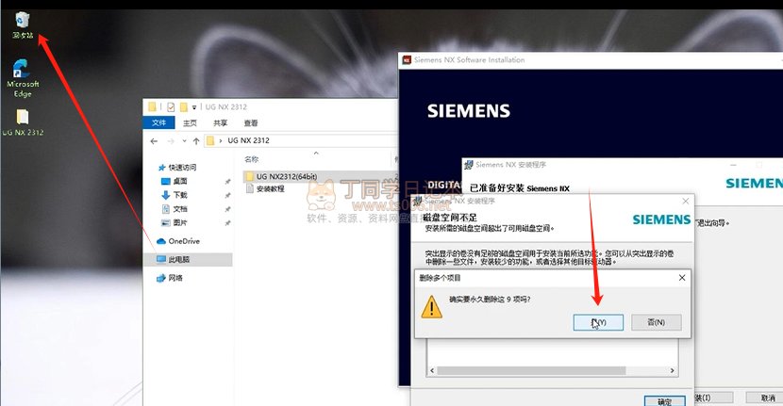This screenshot has height=406, width=783.
Task: Click 确定 in the disk space dialog
Action: 665,401
